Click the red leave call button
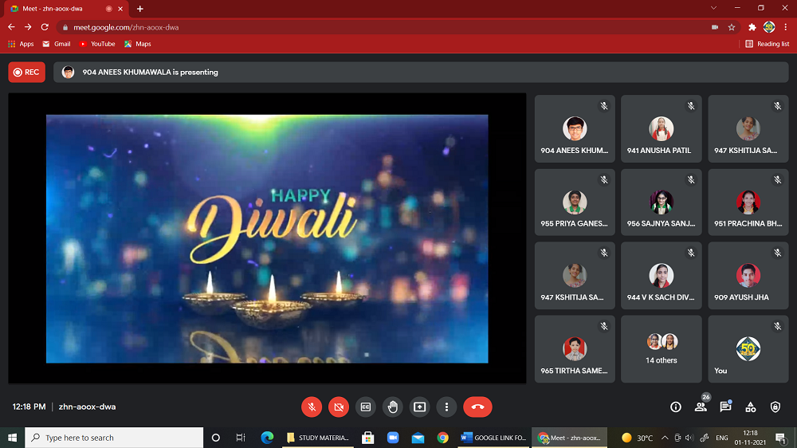The height and width of the screenshot is (448, 797). tap(477, 407)
